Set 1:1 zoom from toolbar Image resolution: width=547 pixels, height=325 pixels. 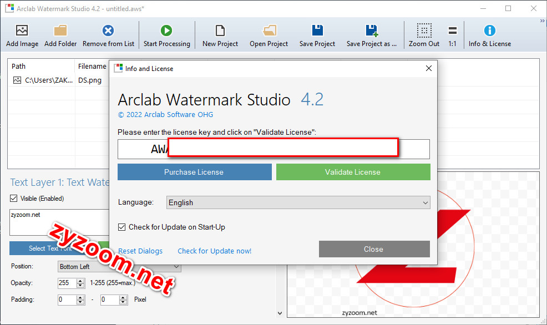453,35
